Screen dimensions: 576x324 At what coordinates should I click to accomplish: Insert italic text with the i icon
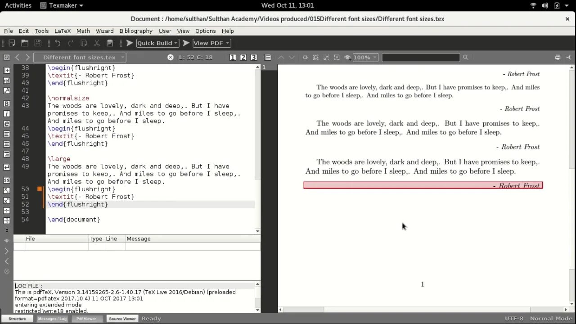click(x=7, y=114)
